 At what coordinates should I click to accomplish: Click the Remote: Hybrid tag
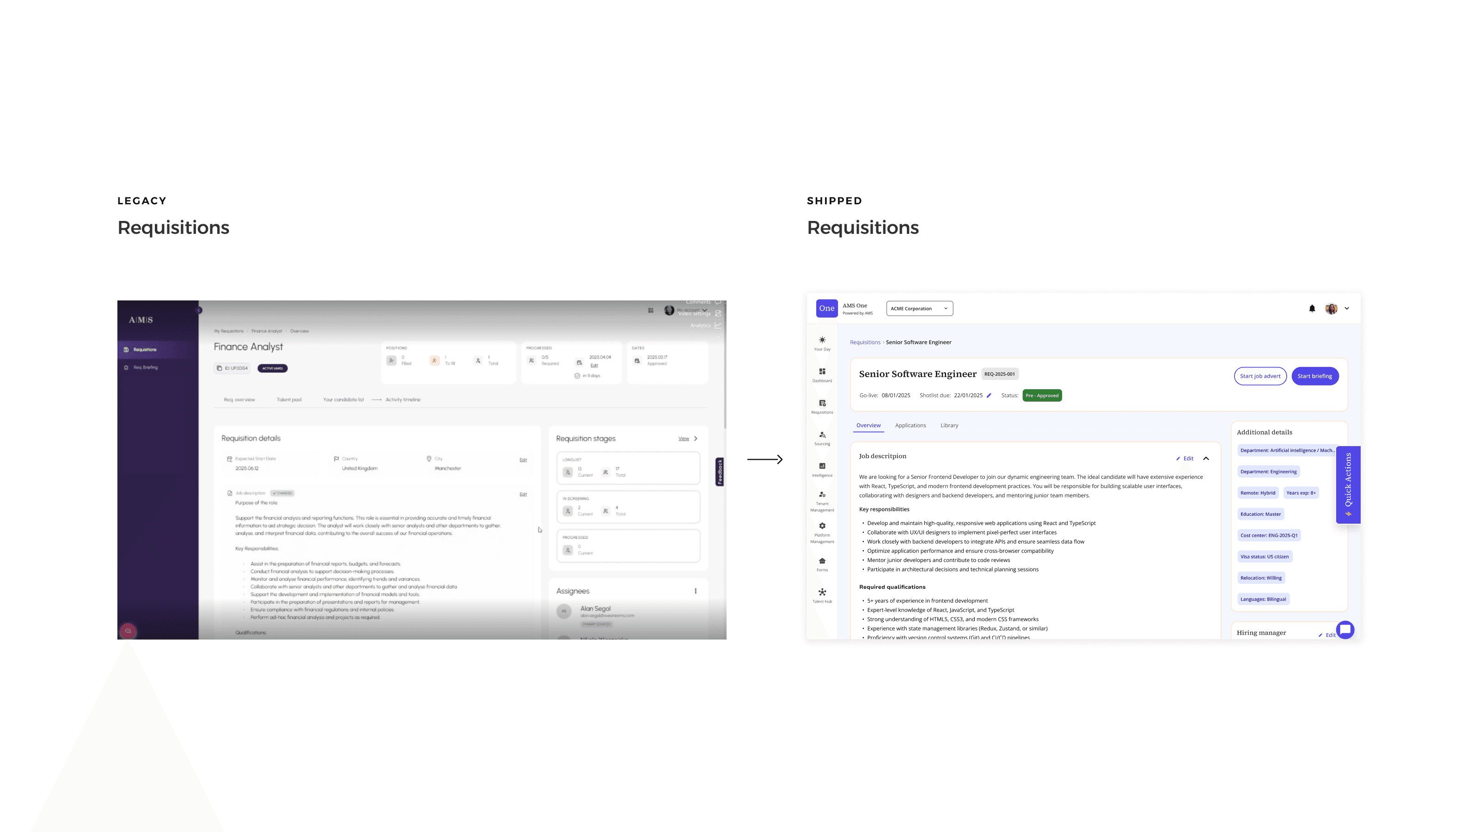[1257, 493]
